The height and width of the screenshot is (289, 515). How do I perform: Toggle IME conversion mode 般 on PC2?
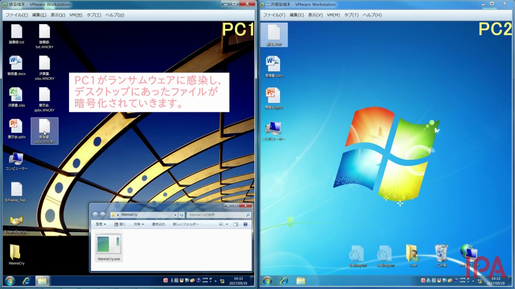pos(434,280)
